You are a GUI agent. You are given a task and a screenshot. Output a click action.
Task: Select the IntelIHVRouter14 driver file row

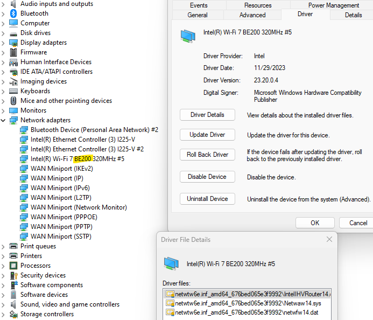tap(248, 294)
